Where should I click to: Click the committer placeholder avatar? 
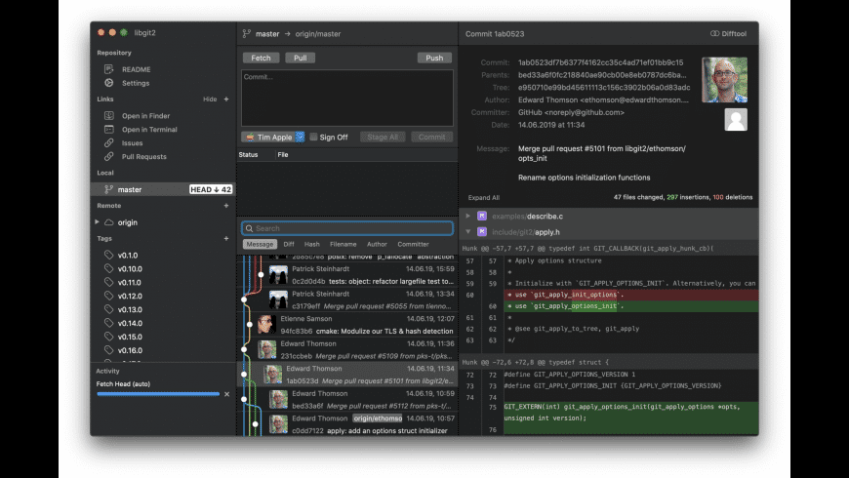(736, 120)
